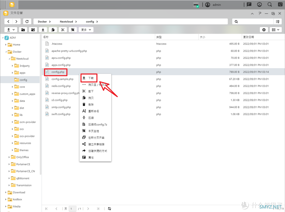
Task: Click the toolbar scissors cut icon
Action: [x=63, y=30]
